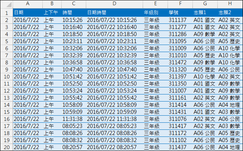Select time cell 08:05:23 in column C
The width and height of the screenshot is (243, 151).
coord(74,126)
